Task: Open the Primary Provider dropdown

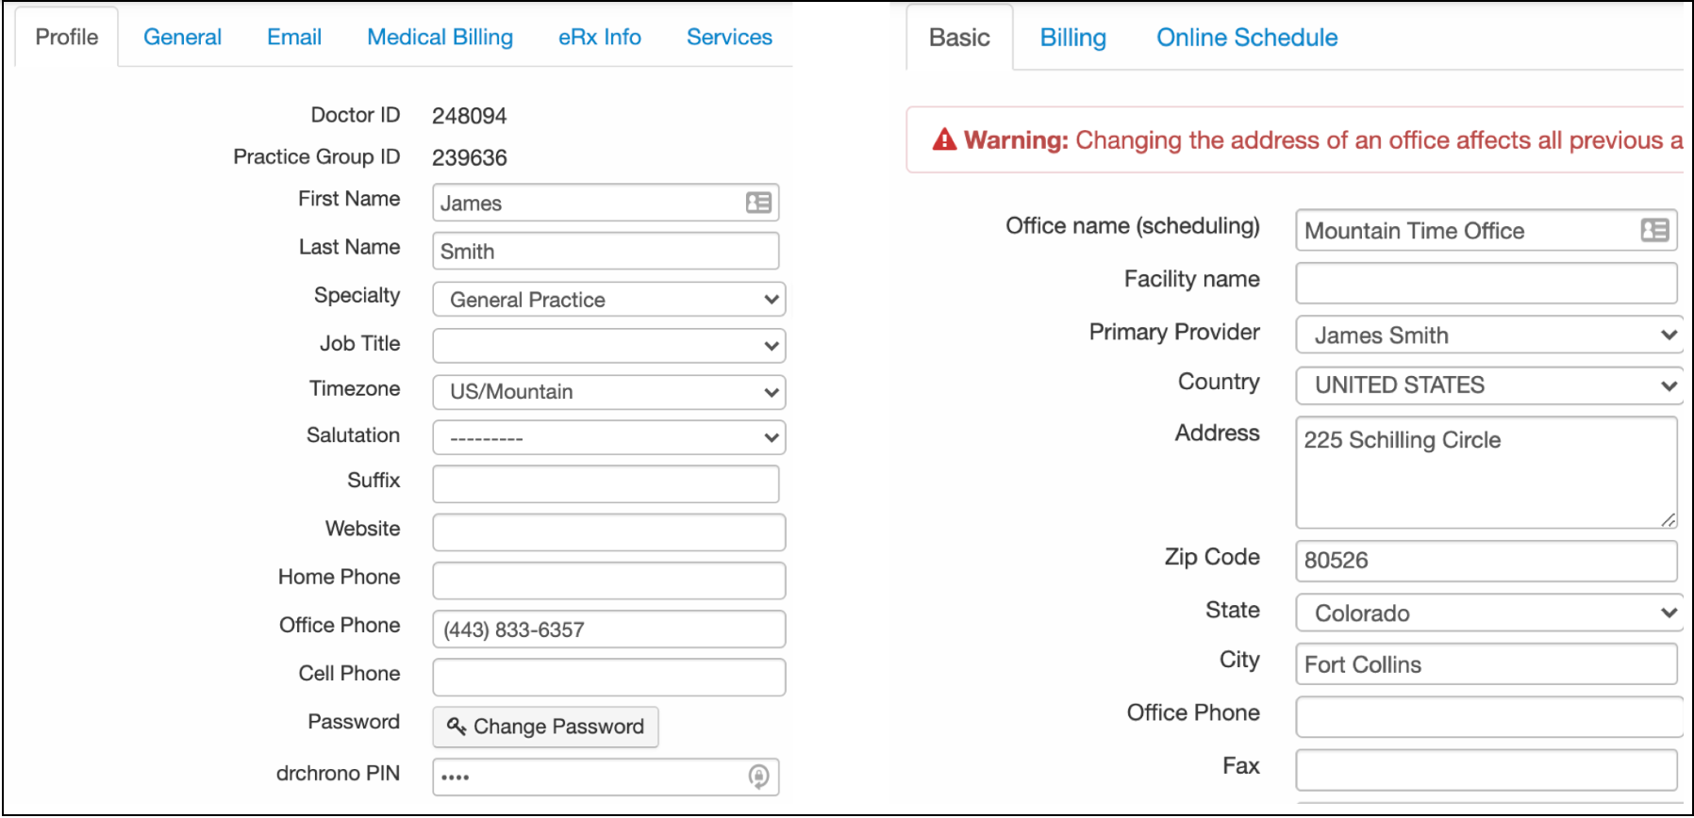Action: pos(1489,335)
